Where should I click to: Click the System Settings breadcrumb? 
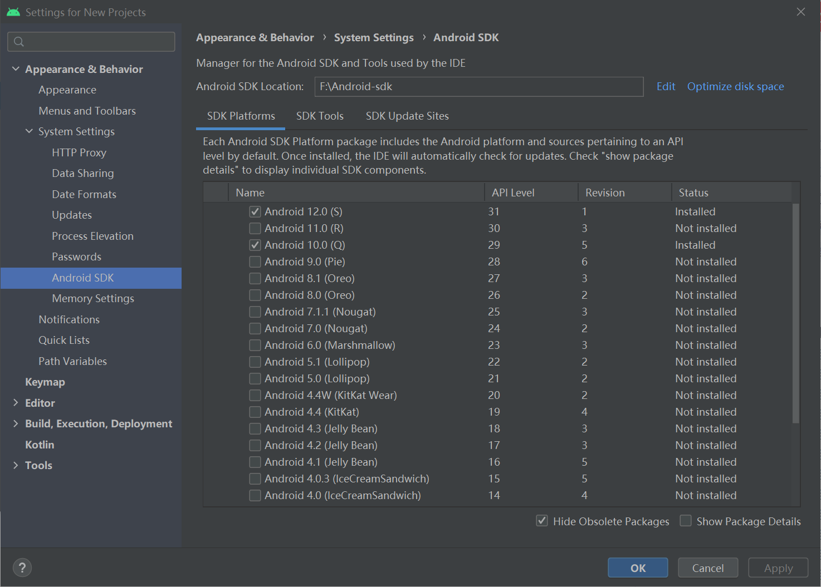pyautogui.click(x=374, y=37)
